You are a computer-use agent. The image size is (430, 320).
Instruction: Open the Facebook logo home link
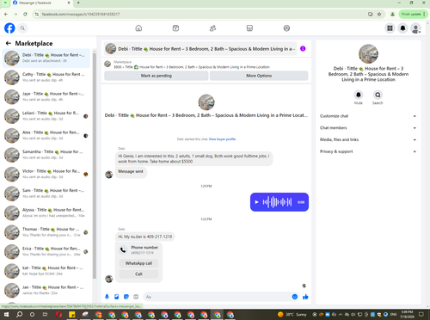click(9, 28)
